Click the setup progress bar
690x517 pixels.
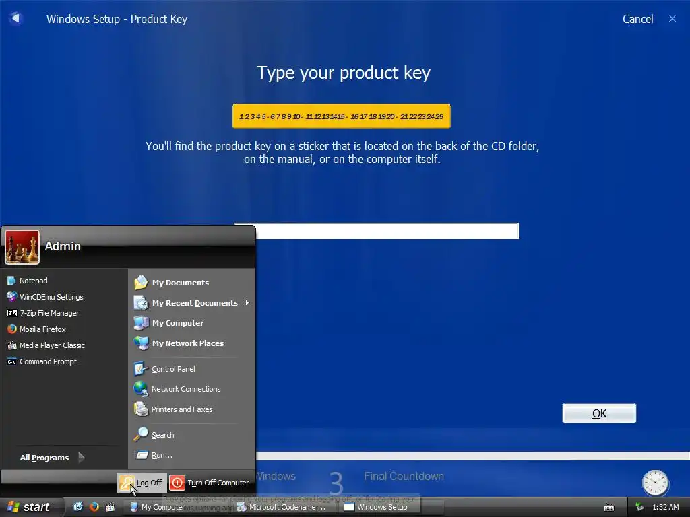click(472, 456)
